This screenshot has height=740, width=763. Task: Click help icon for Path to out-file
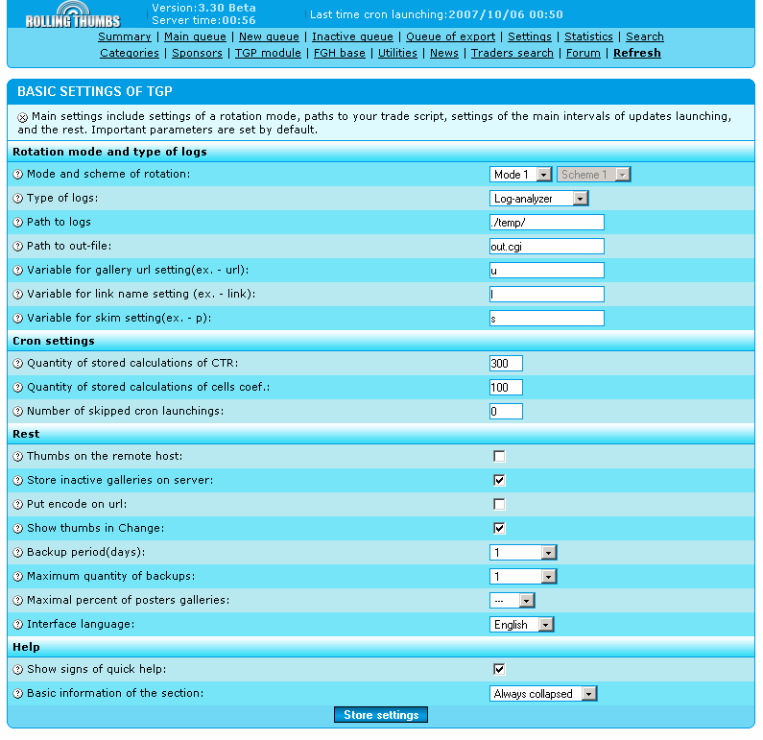coord(18,246)
